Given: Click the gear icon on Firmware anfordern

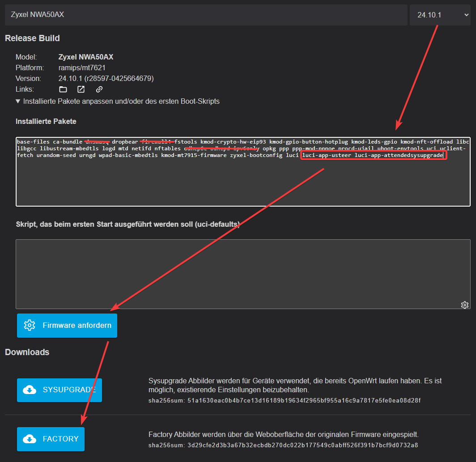Looking at the screenshot, I should point(30,325).
